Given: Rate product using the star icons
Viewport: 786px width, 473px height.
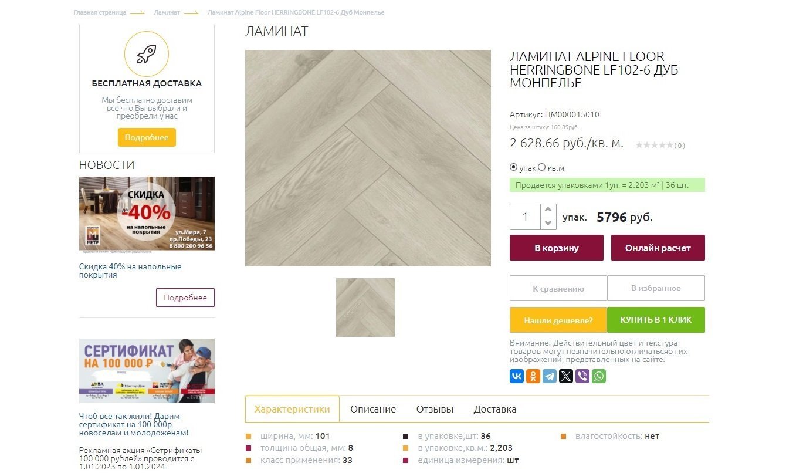Looking at the screenshot, I should pos(654,145).
